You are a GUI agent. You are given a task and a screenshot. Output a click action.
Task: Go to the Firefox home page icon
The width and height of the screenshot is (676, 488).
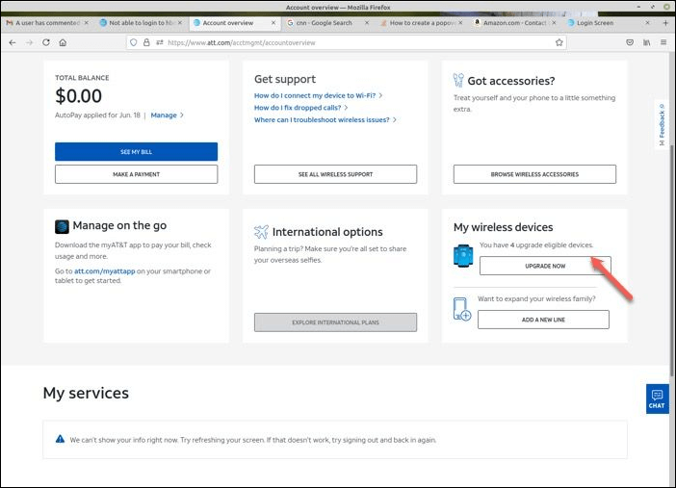pos(63,42)
